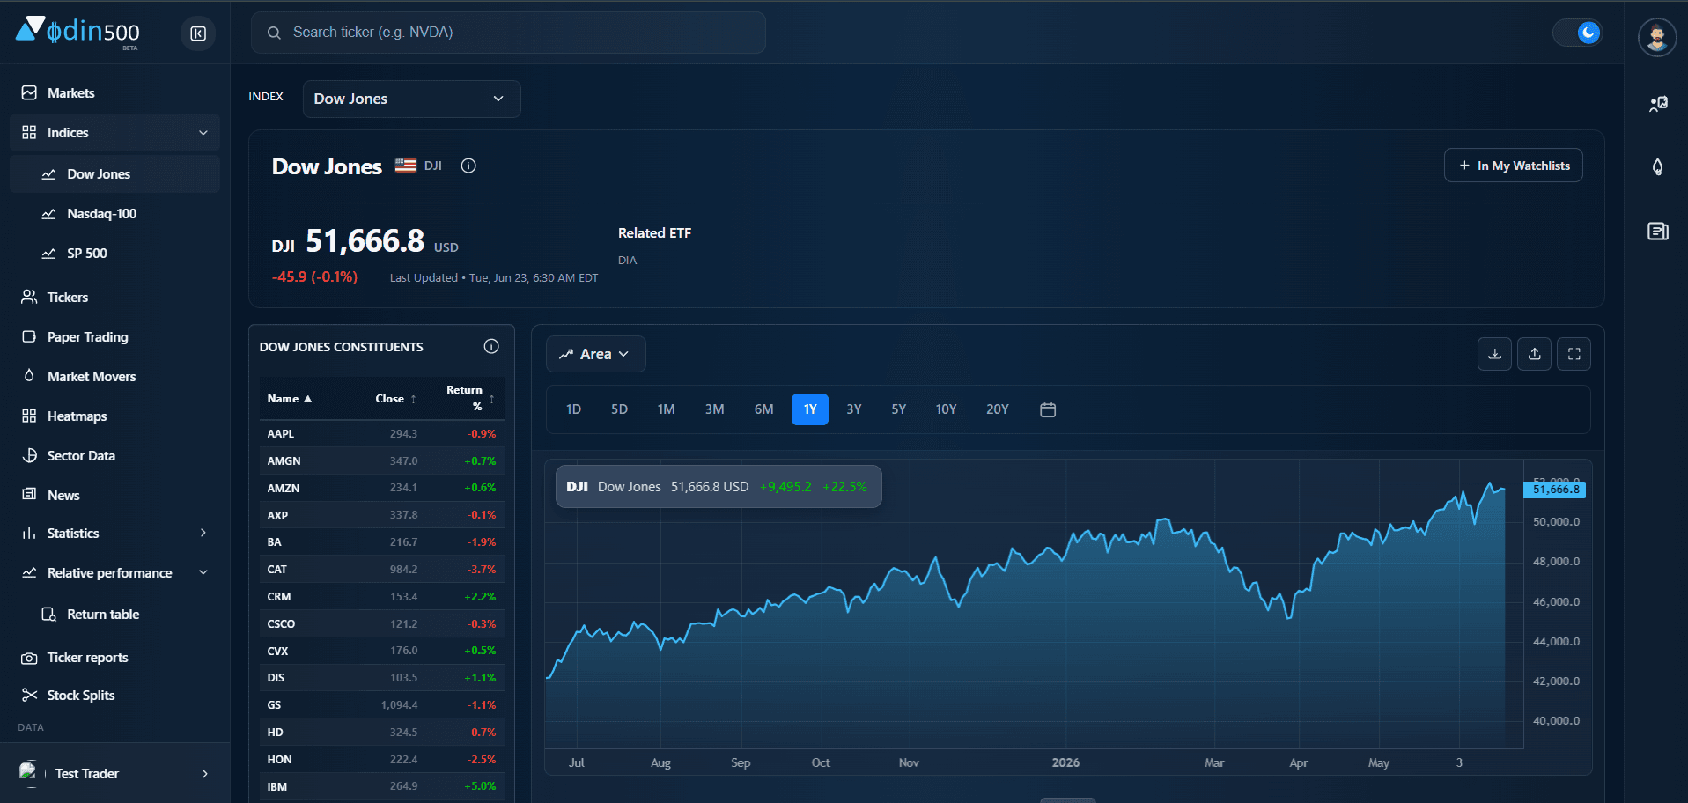Select the 3M time range tab
This screenshot has width=1688, height=803.
(714, 409)
